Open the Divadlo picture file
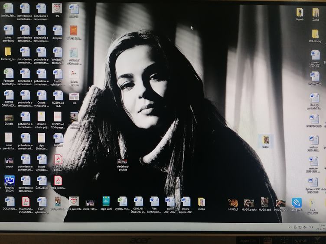This screenshot has height=244, width=326. click(9, 117)
